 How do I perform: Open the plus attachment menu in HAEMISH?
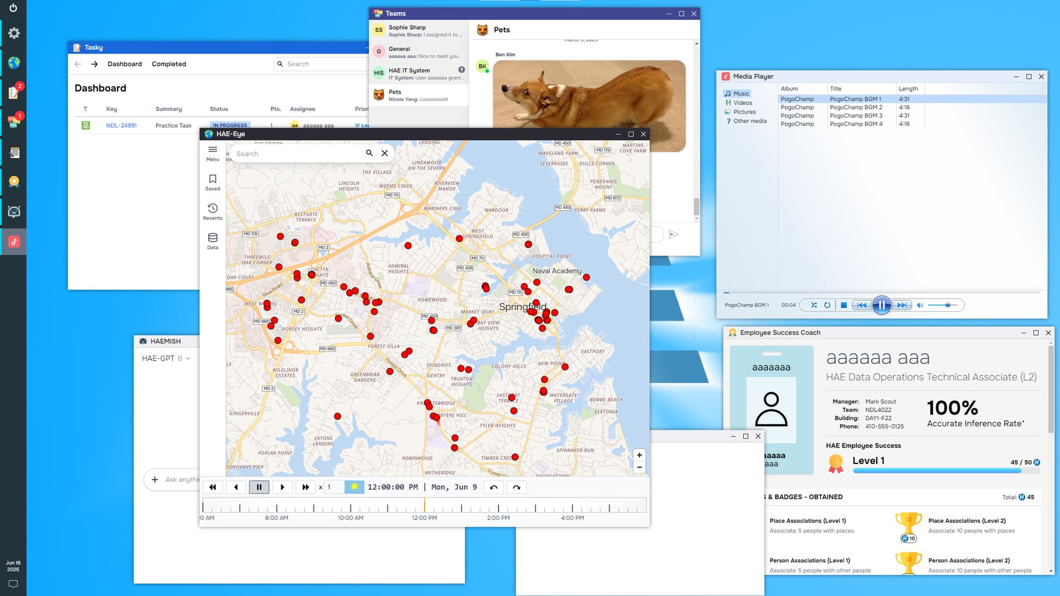pos(155,480)
